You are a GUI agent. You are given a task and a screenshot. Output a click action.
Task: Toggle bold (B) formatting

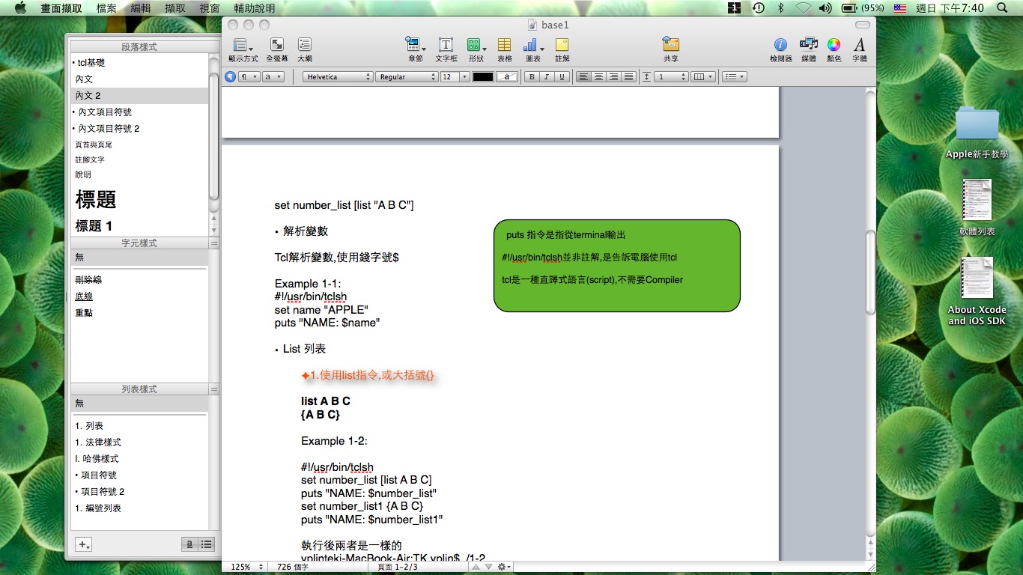(x=531, y=76)
